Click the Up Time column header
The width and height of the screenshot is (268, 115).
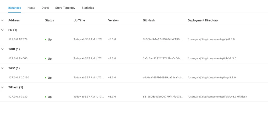(x=79, y=20)
